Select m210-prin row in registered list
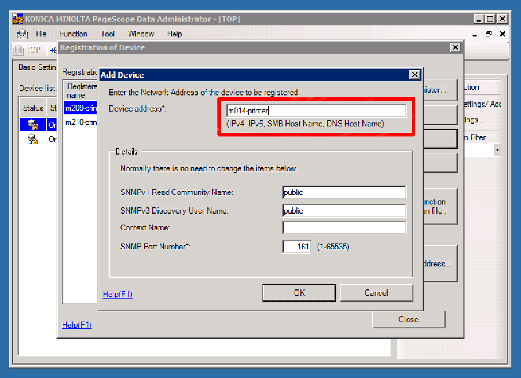Viewport: 521px width, 378px height. tap(80, 122)
